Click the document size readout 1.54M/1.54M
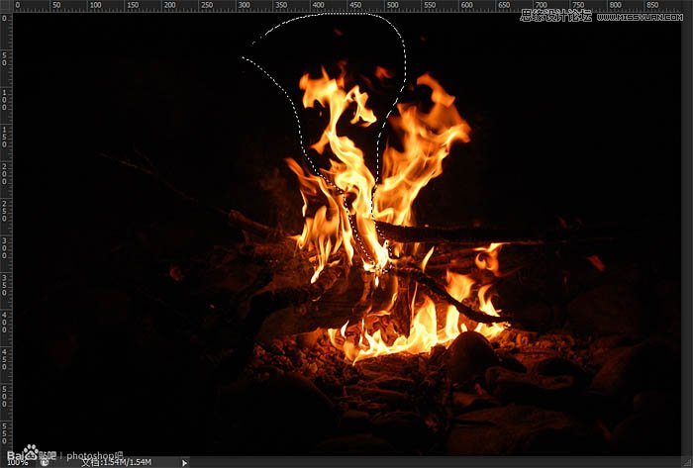This screenshot has height=468, width=693. 116,462
